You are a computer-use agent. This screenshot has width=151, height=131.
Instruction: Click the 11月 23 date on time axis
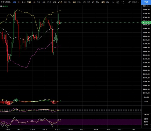click(58, 129)
